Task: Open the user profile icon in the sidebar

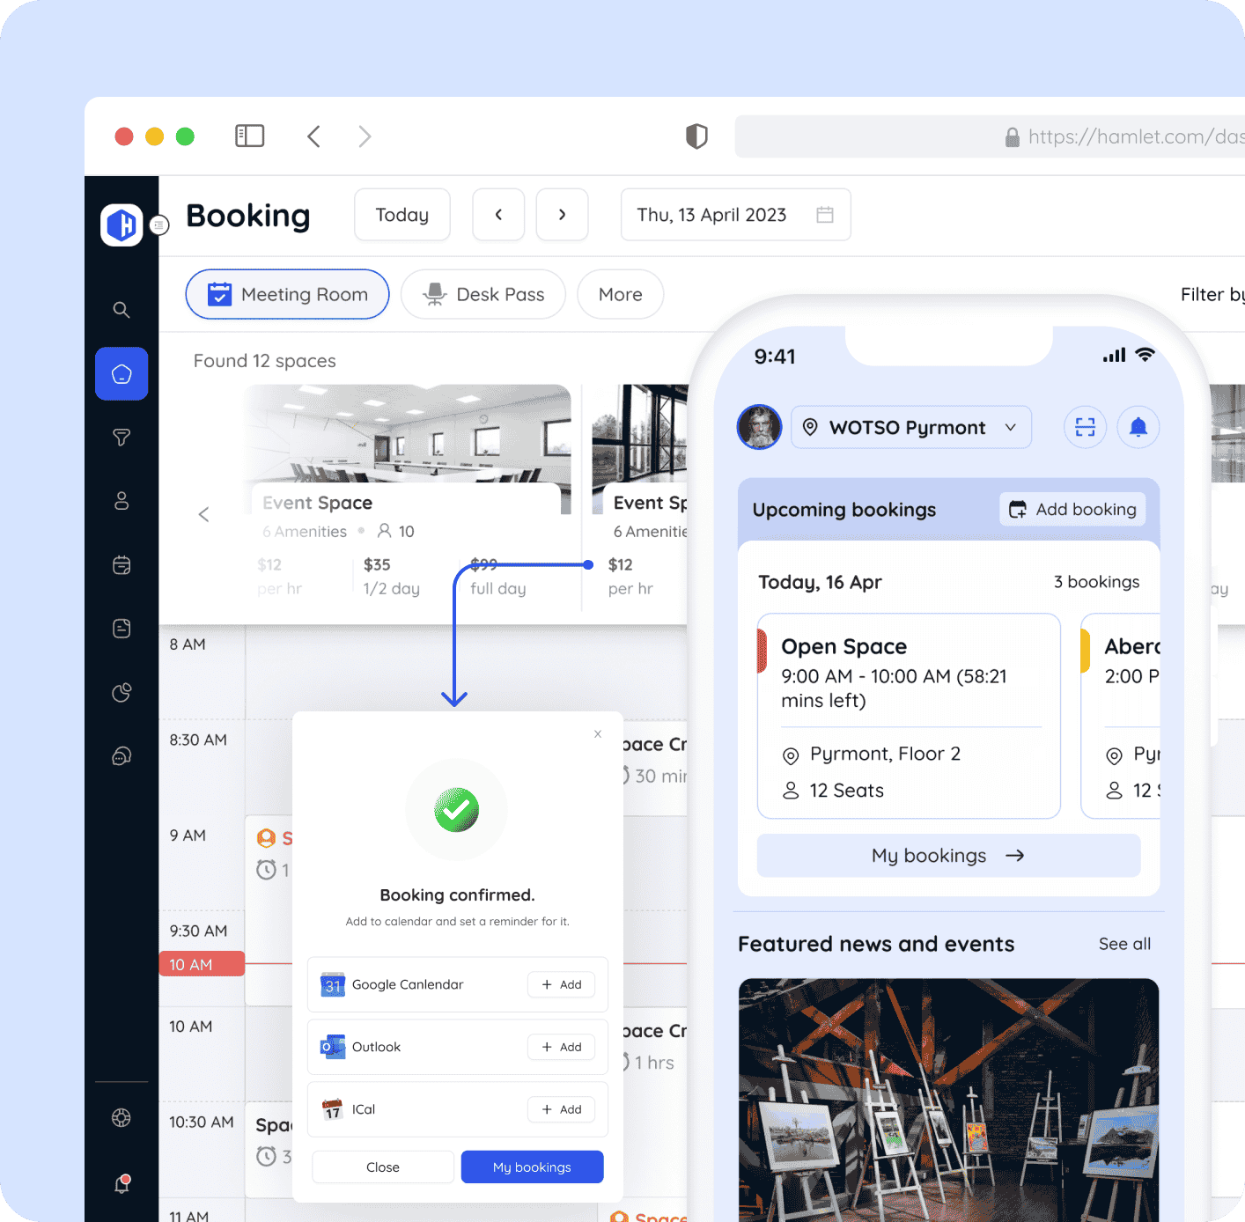Action: coord(122,501)
